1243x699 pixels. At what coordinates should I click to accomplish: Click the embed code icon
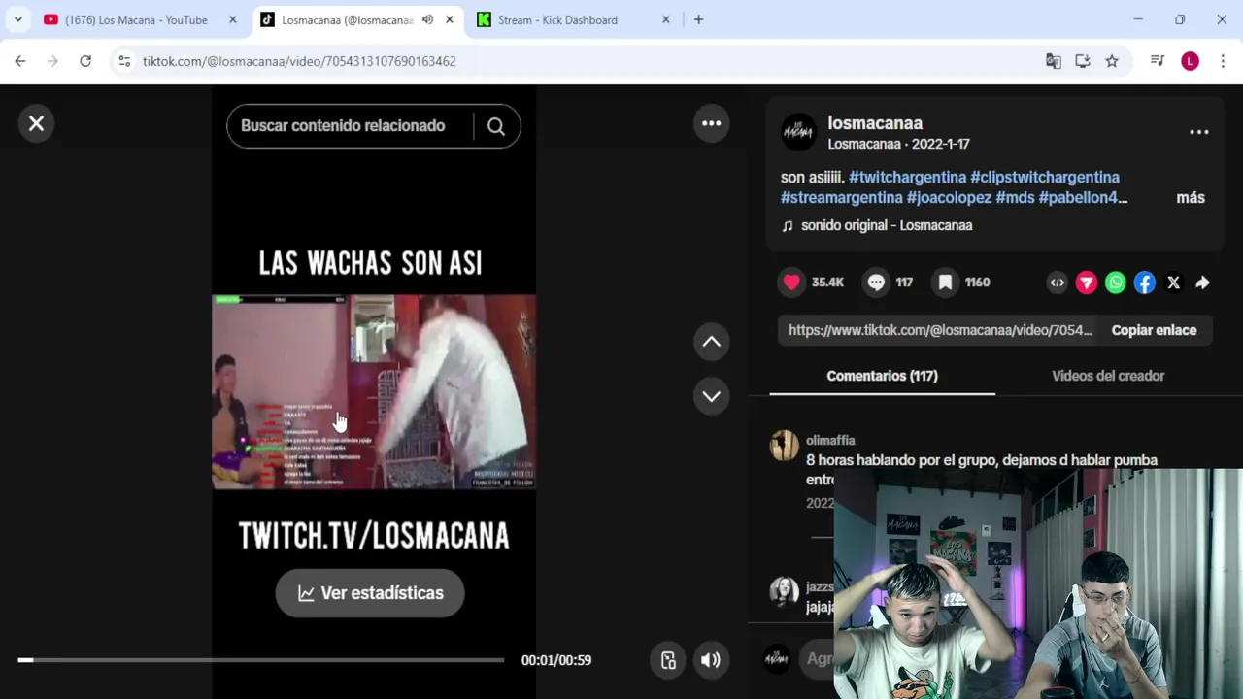coord(1058,283)
